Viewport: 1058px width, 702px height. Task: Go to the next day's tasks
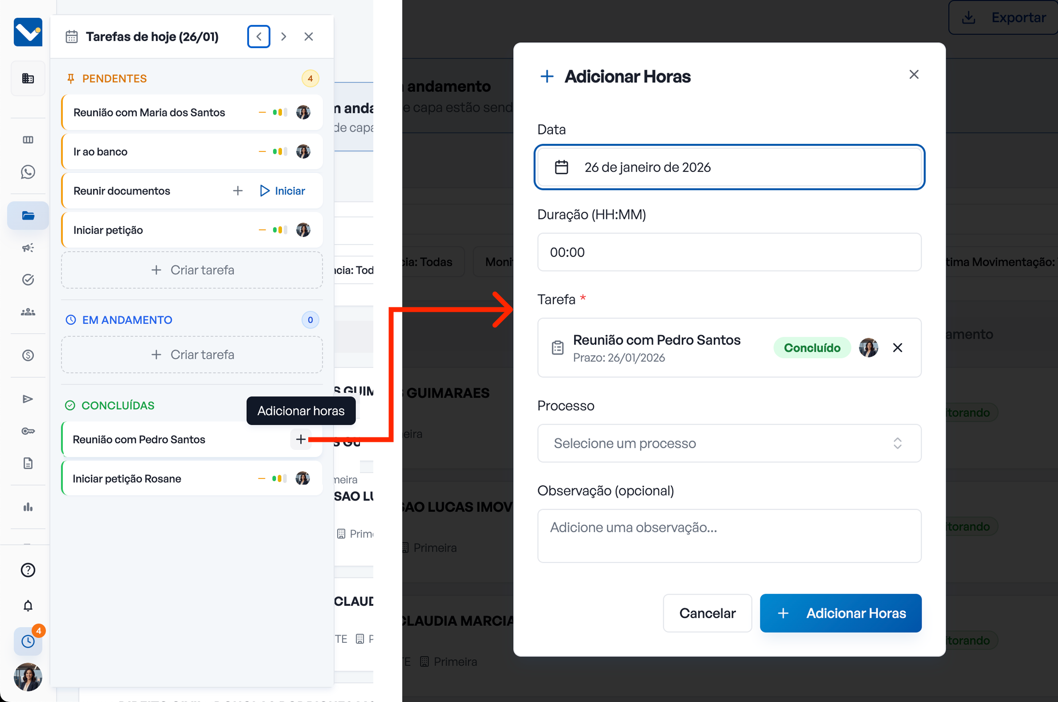283,36
